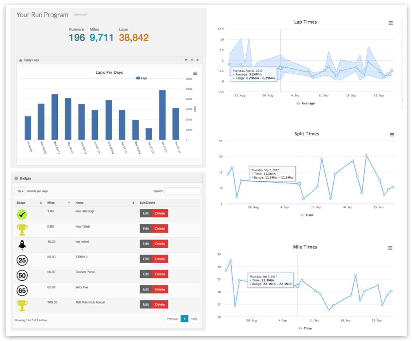Click the Your Run Program title
Viewport: 412px width, 341px height.
[42, 15]
